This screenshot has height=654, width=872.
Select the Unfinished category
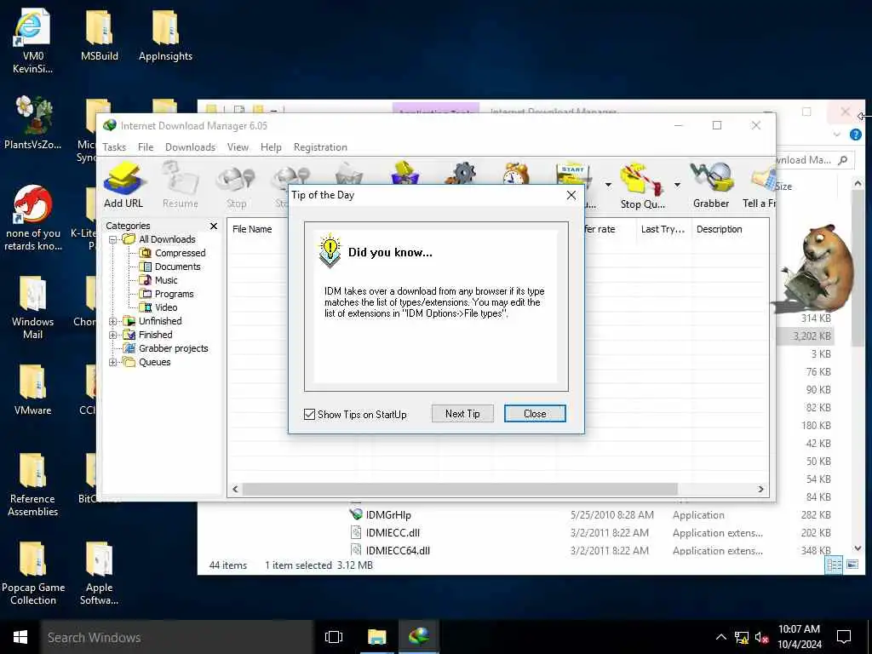160,321
